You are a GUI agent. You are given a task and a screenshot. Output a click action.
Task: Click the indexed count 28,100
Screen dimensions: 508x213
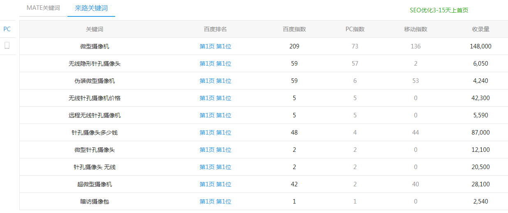[x=480, y=184]
